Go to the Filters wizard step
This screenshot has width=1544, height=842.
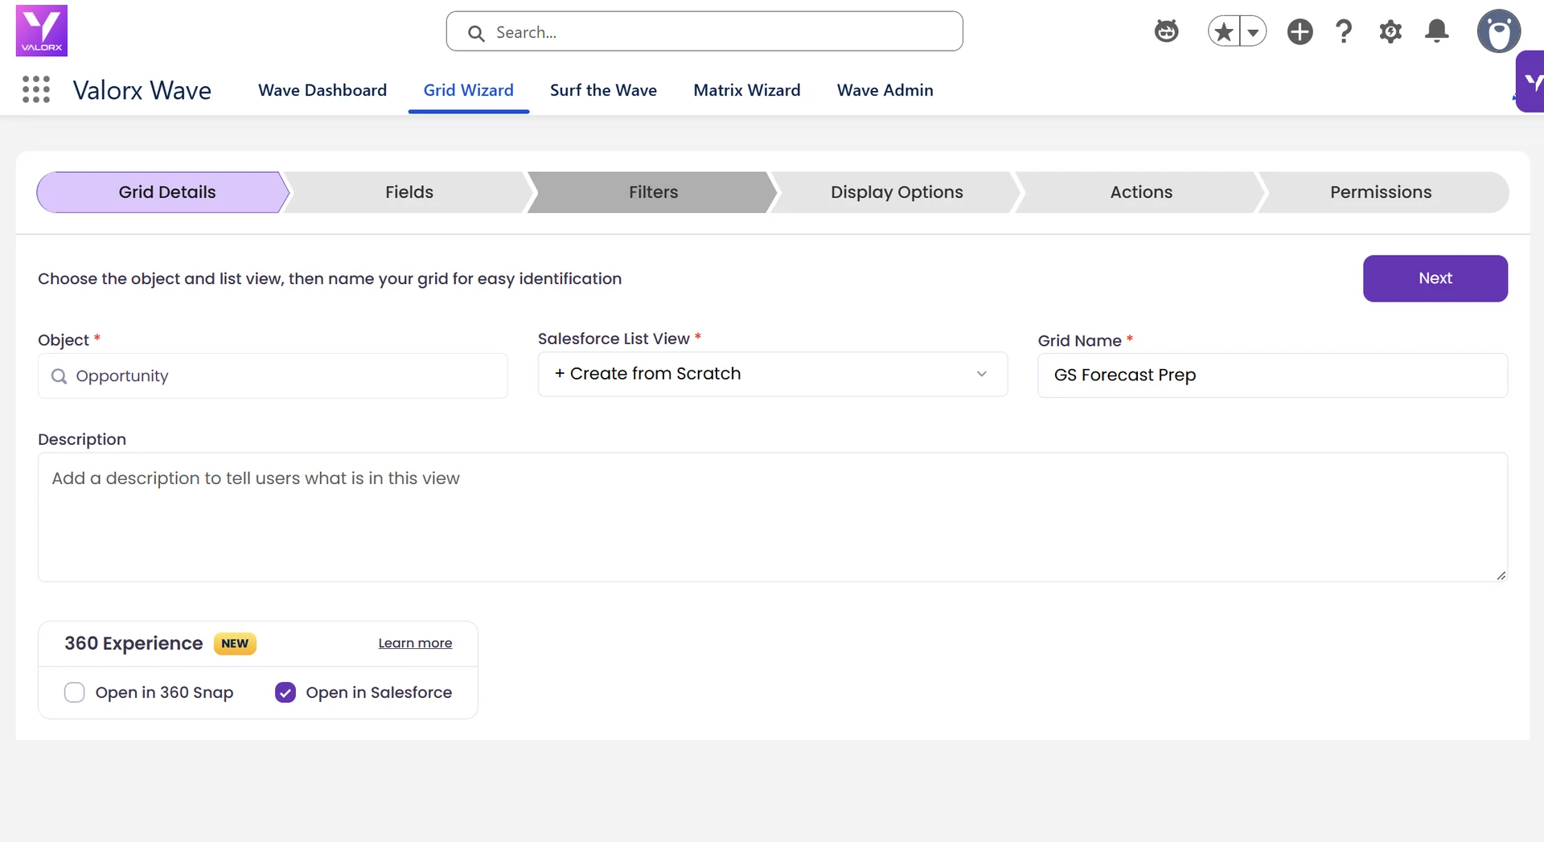[x=653, y=192]
